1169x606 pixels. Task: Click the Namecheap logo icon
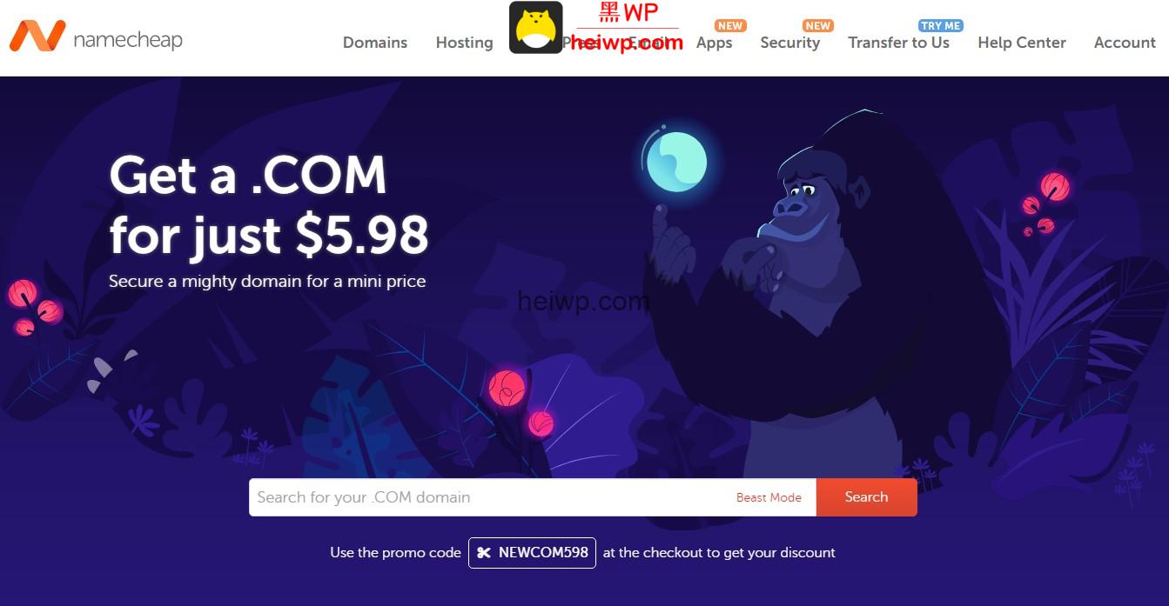pyautogui.click(x=37, y=36)
